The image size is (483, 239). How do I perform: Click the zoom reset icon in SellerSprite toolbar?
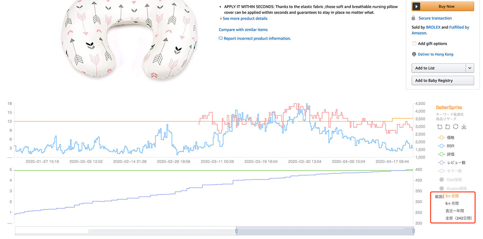pos(448,127)
